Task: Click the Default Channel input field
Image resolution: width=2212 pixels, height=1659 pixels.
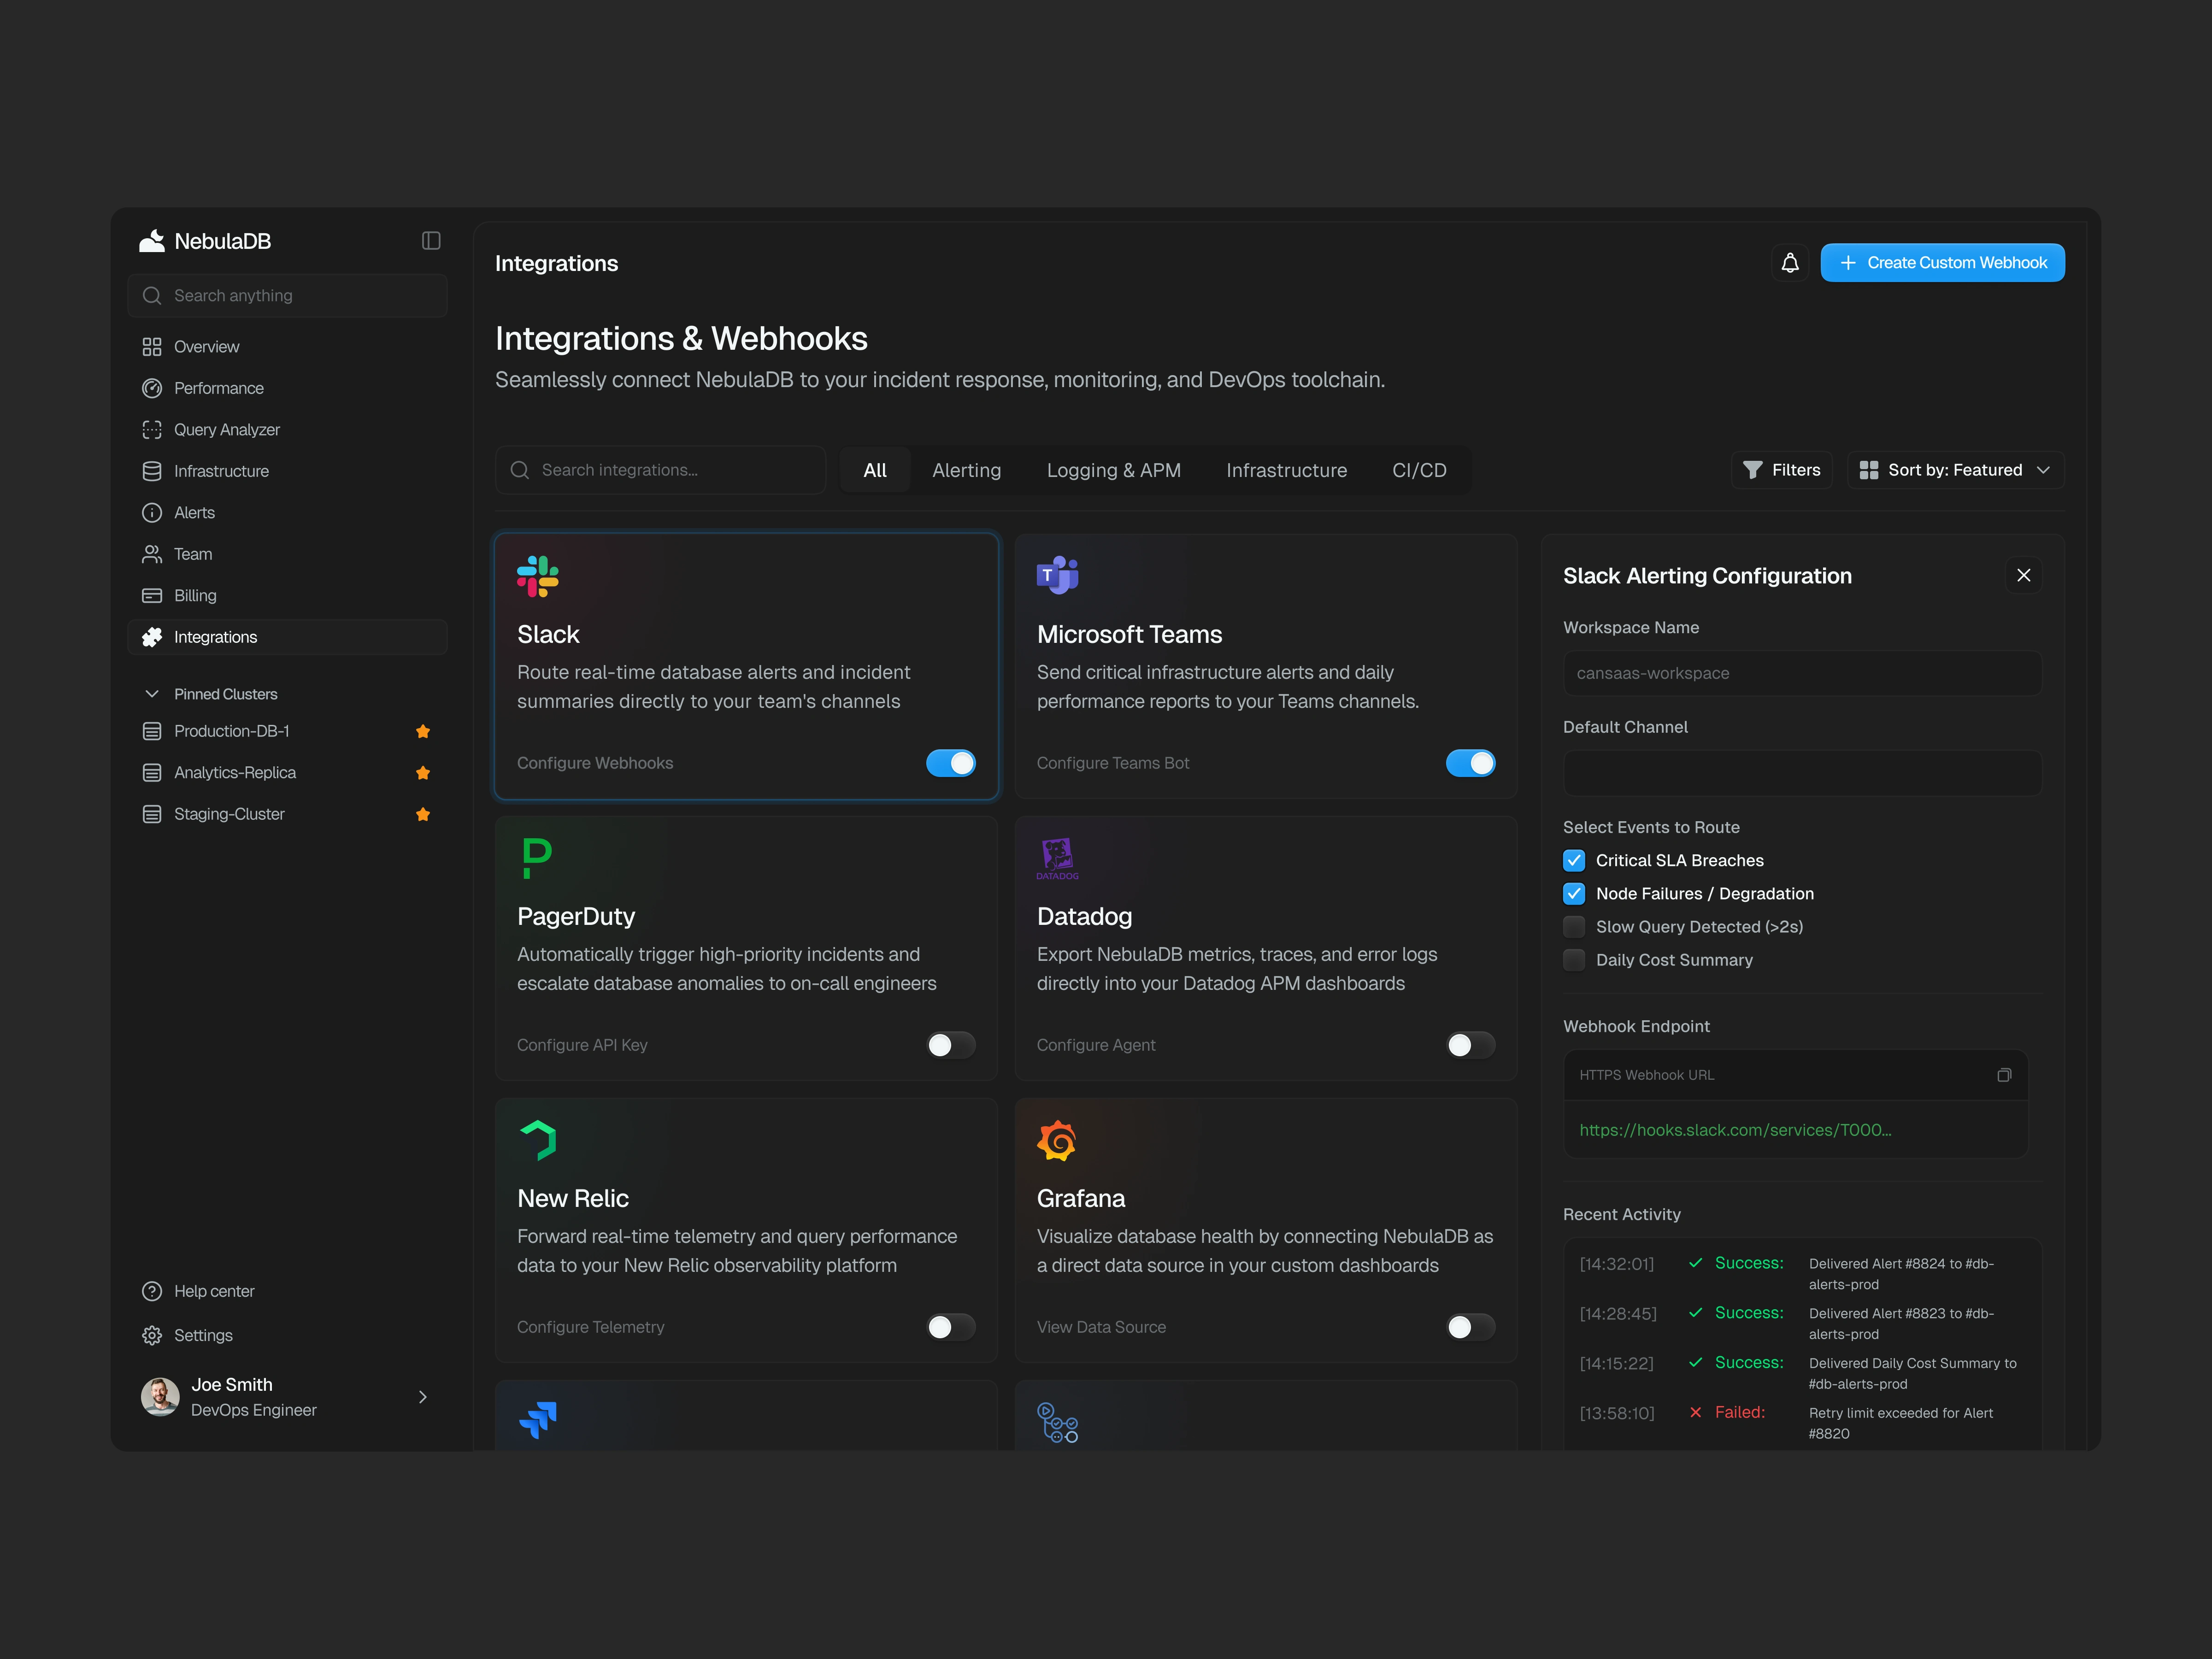Action: point(1802,773)
